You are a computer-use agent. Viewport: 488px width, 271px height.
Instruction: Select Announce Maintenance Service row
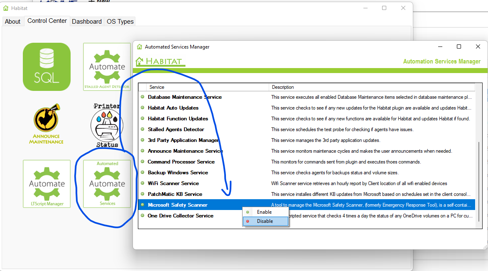click(307, 151)
